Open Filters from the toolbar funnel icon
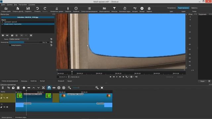This screenshot has width=212, height=119. click(114, 9)
